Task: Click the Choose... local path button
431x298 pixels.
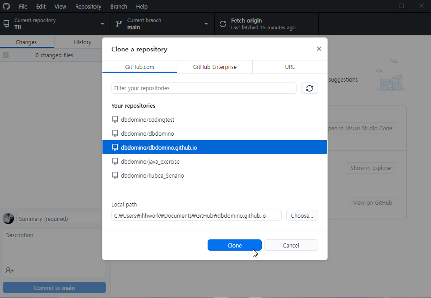Action: (302, 215)
